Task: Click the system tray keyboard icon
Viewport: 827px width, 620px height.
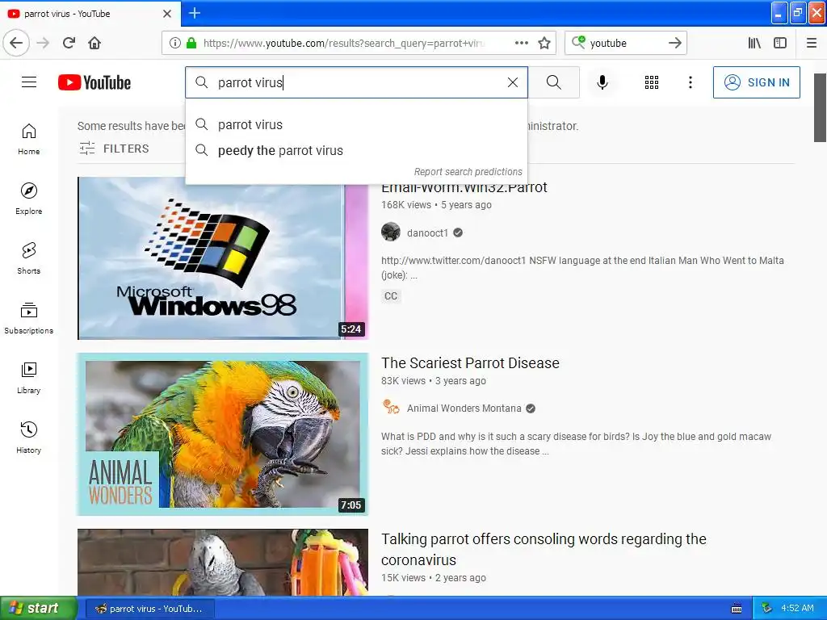Action: (737, 609)
